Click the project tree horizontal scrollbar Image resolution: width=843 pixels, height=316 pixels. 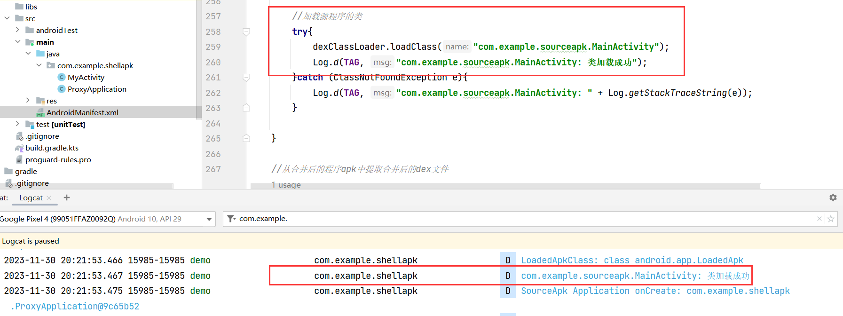click(x=87, y=186)
